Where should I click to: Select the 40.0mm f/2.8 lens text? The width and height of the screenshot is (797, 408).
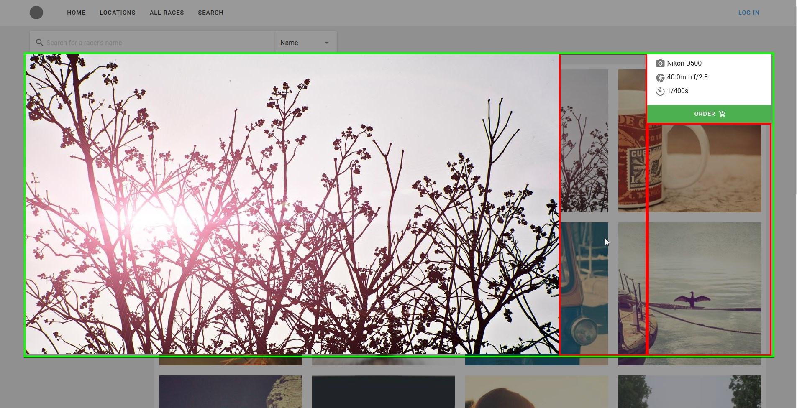tap(687, 77)
